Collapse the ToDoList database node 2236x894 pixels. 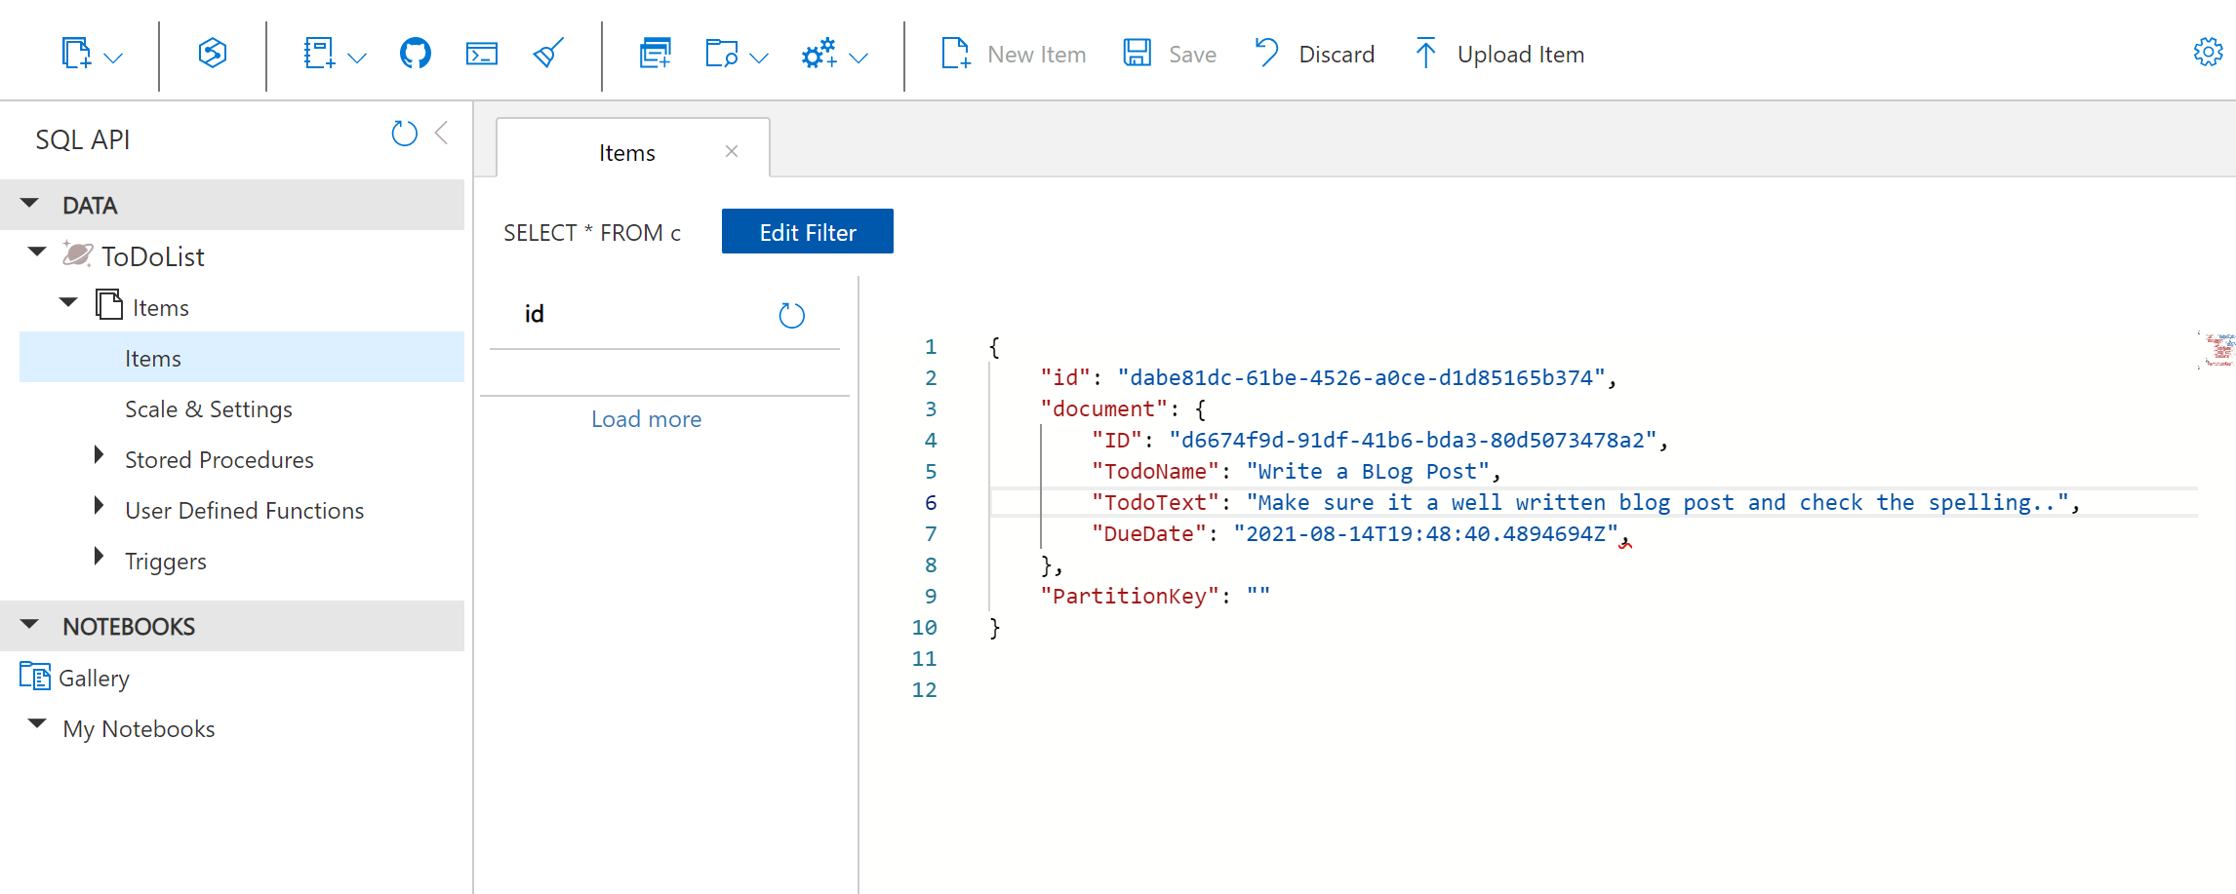(37, 253)
